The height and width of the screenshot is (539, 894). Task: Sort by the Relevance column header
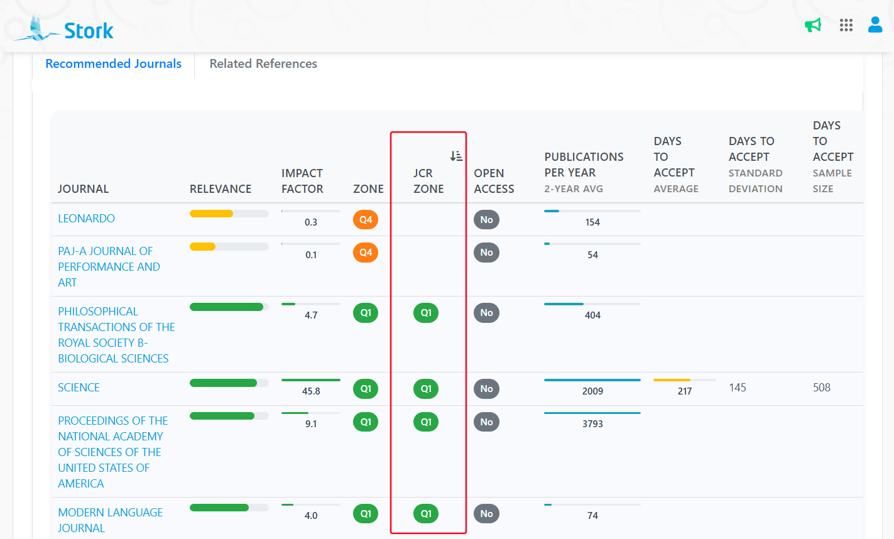click(221, 188)
